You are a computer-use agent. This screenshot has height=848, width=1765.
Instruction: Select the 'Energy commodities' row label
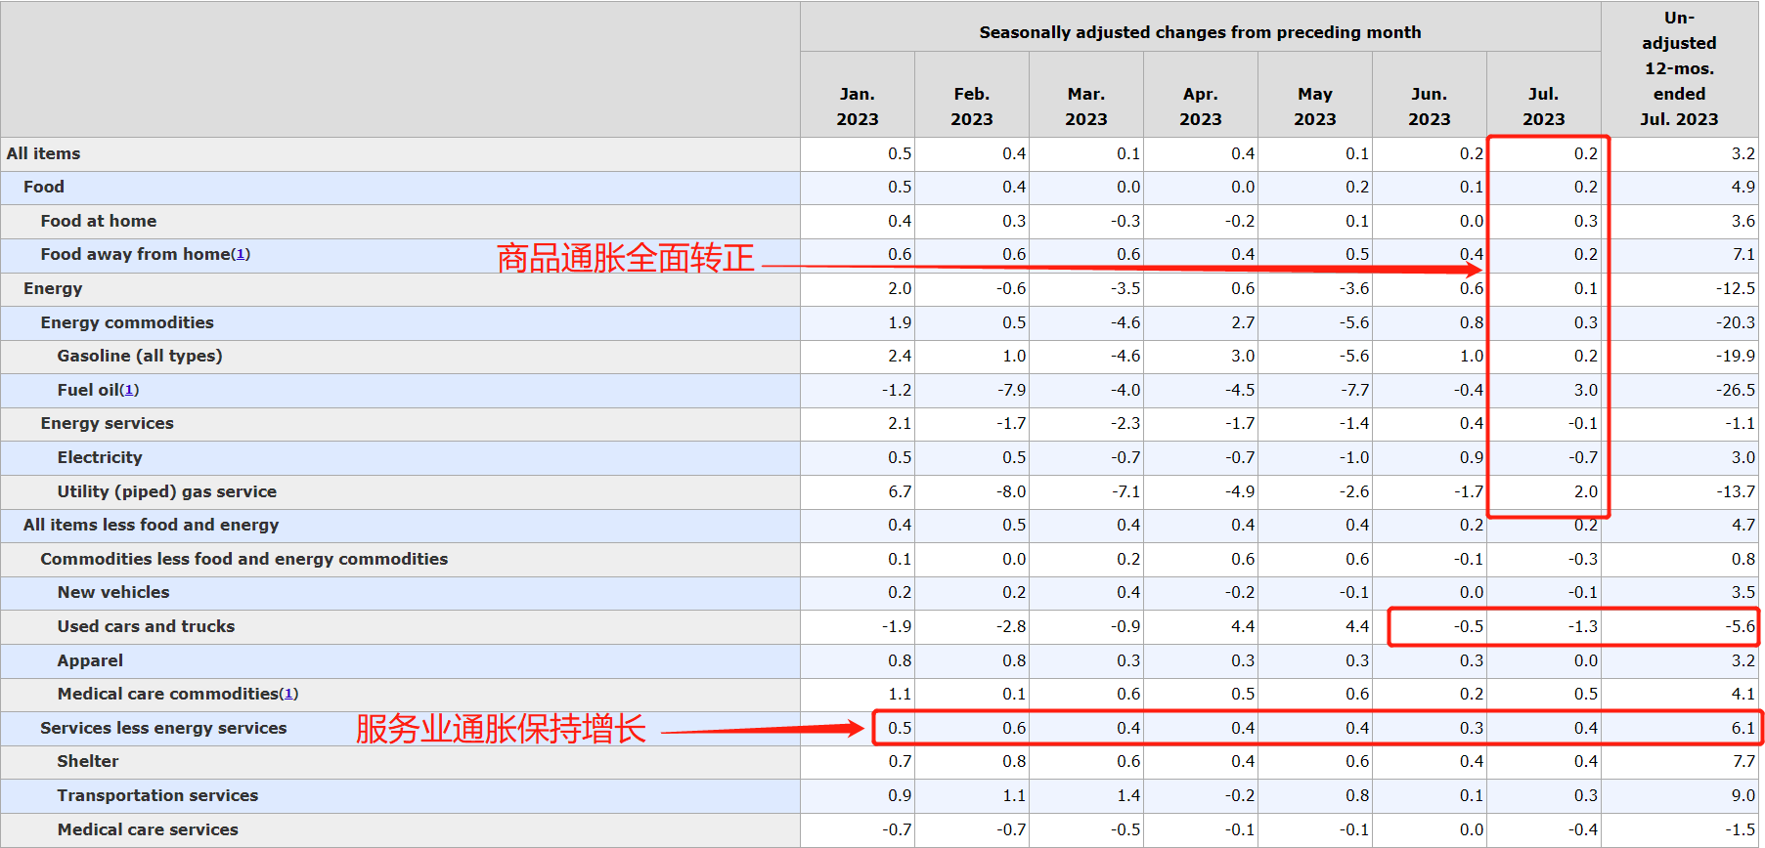(x=127, y=322)
